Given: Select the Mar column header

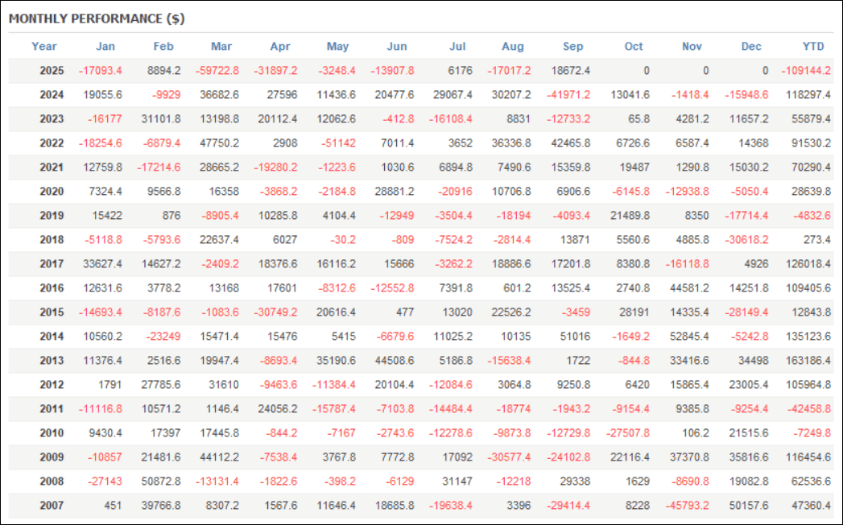Looking at the screenshot, I should click(x=221, y=46).
